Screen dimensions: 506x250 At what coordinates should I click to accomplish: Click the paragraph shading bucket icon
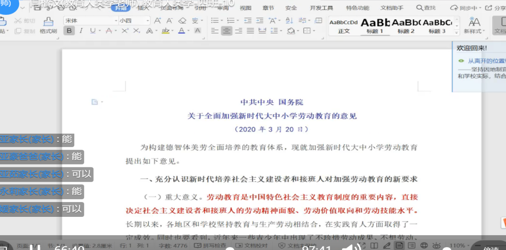pos(291,31)
